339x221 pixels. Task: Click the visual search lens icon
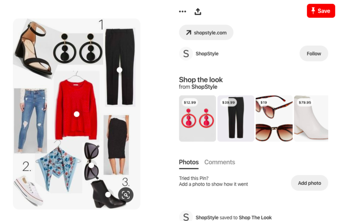click(x=126, y=195)
